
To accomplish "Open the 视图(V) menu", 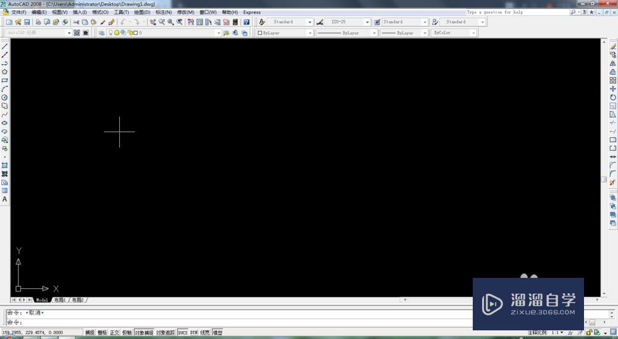I will pos(59,12).
